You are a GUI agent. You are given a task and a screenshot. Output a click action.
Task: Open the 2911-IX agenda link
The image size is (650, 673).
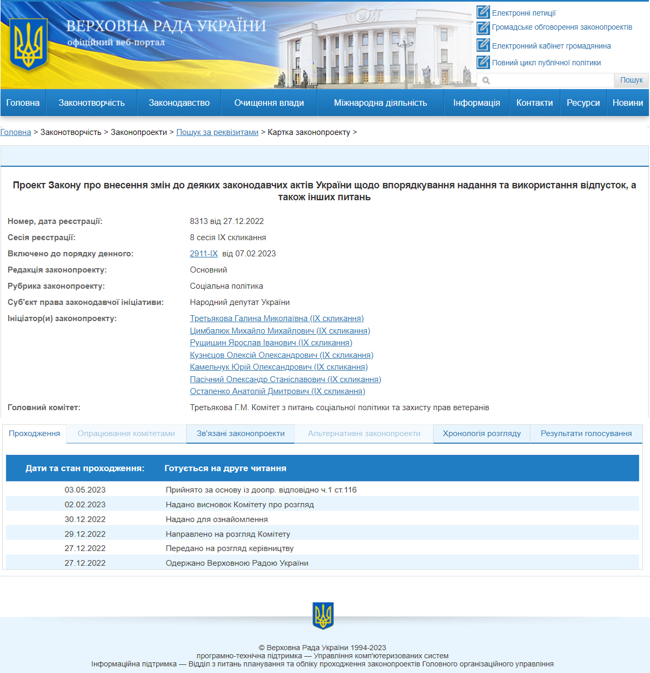(x=204, y=254)
